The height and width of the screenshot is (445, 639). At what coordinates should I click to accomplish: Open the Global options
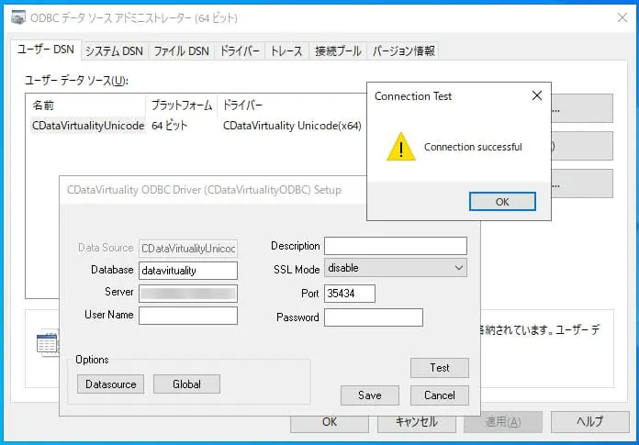pyautogui.click(x=186, y=384)
